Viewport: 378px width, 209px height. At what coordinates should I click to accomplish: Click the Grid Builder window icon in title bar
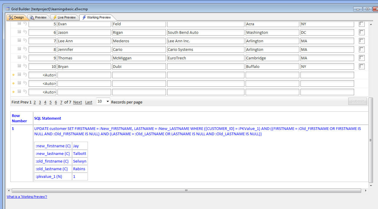pos(8,9)
